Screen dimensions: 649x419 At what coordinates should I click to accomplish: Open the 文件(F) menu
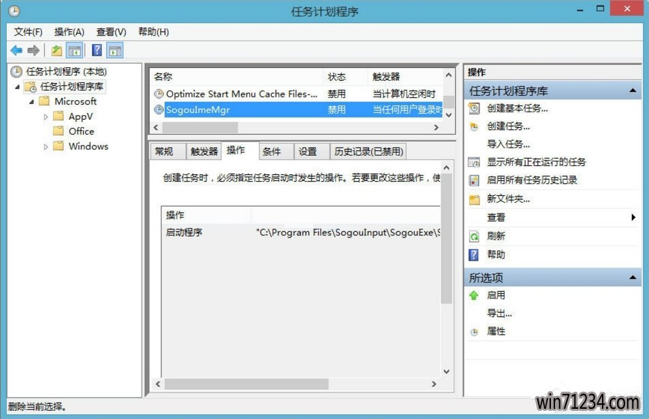coord(28,32)
